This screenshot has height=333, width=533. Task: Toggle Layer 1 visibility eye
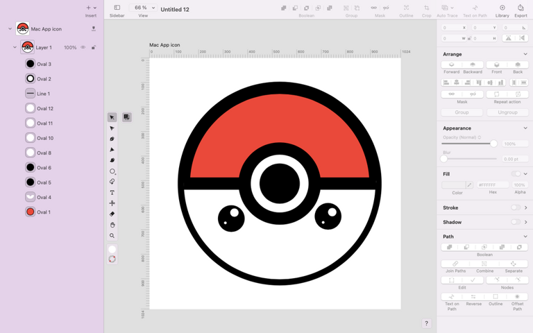click(83, 48)
